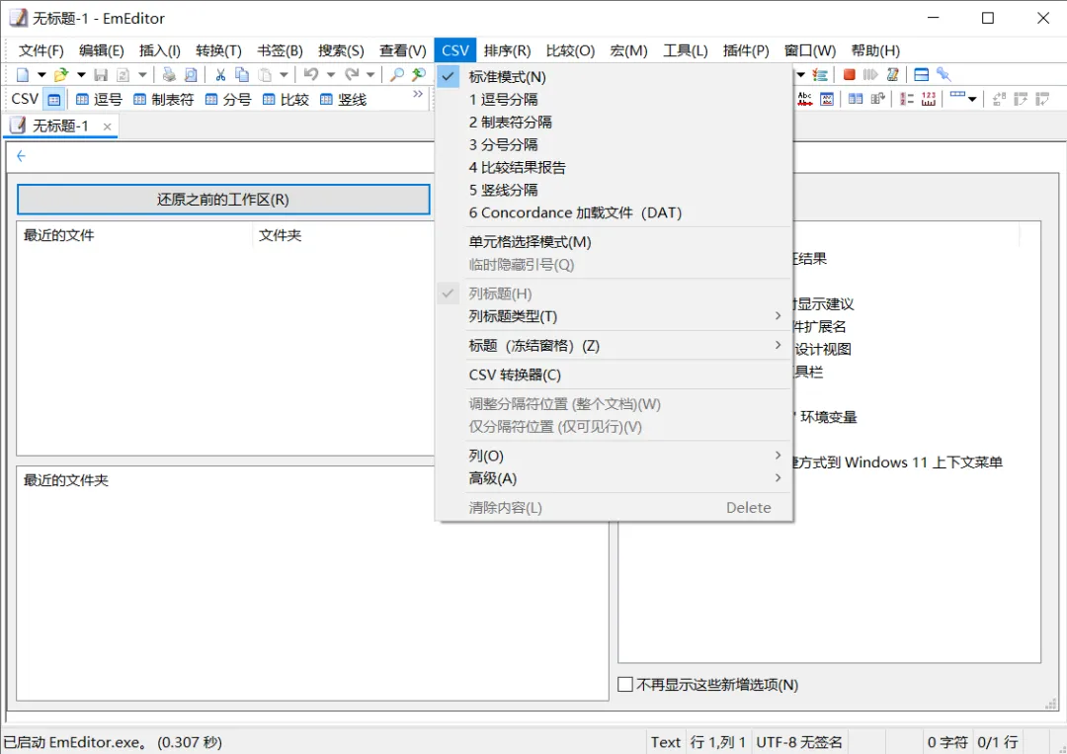Toggle the 比较 CSV toolbar button
The width and height of the screenshot is (1067, 754).
click(286, 100)
